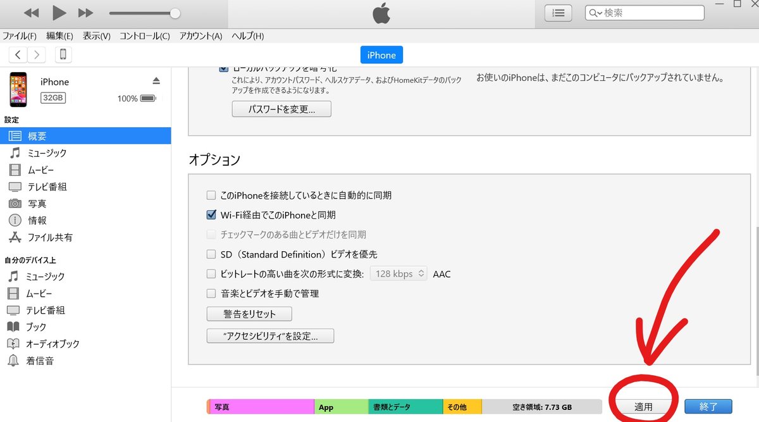
Task: Click the その他 storage segment
Action: [x=462, y=407]
